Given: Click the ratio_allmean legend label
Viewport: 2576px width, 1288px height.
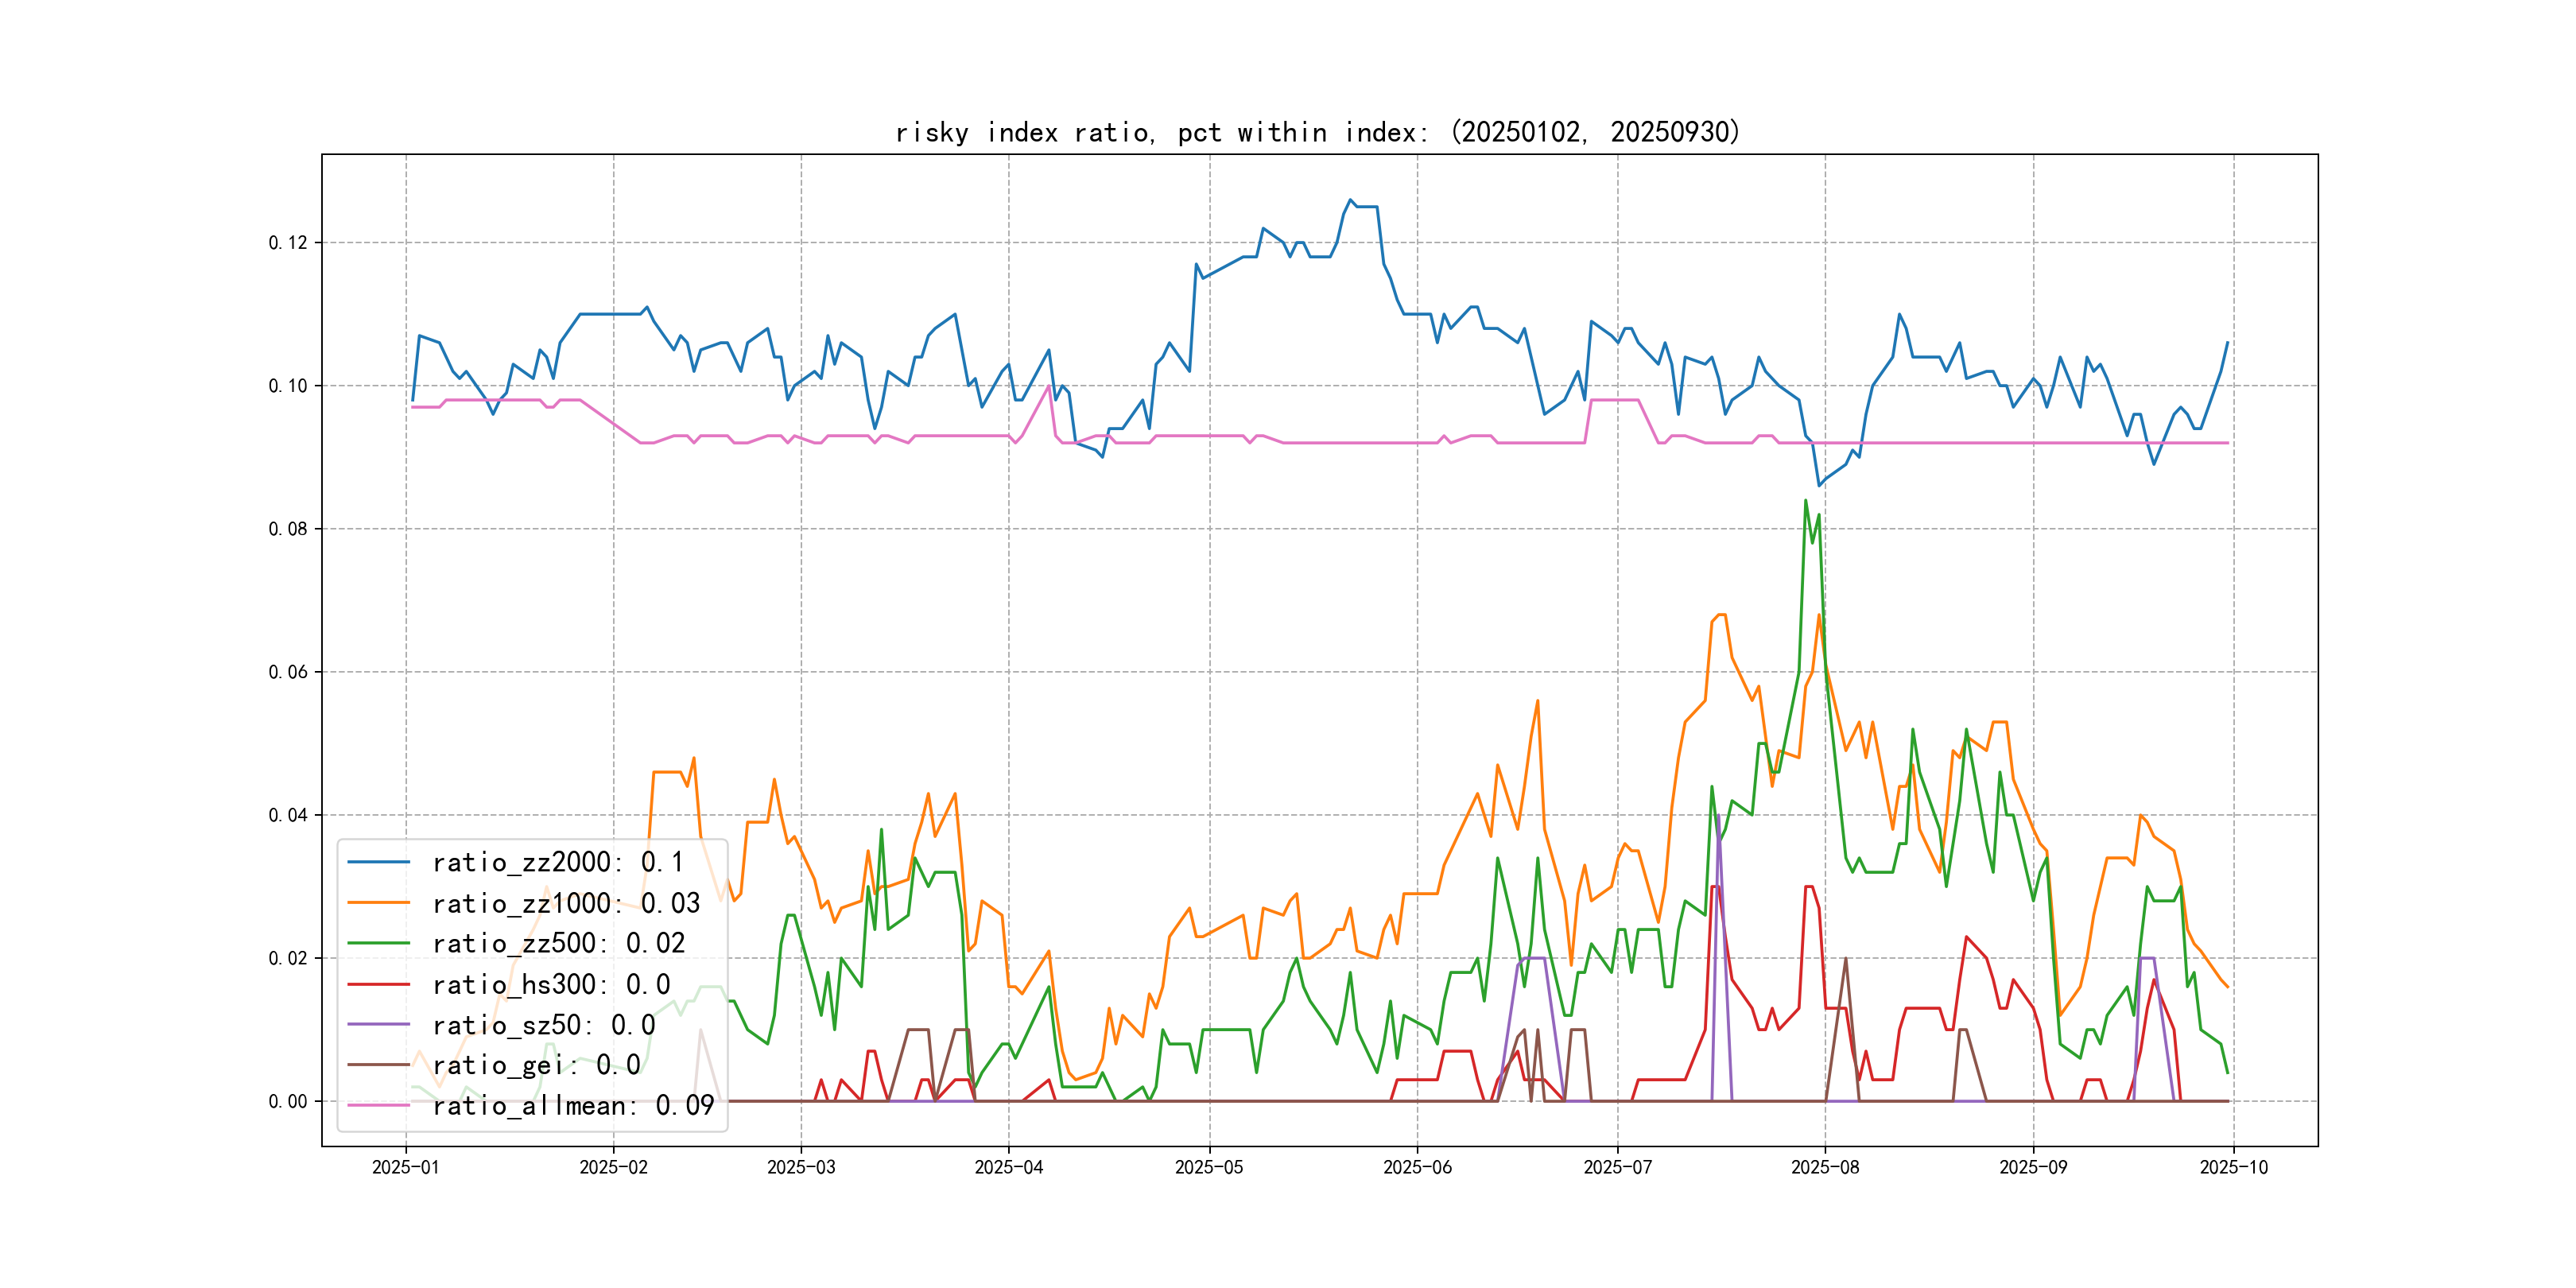Looking at the screenshot, I should pos(573,1105).
